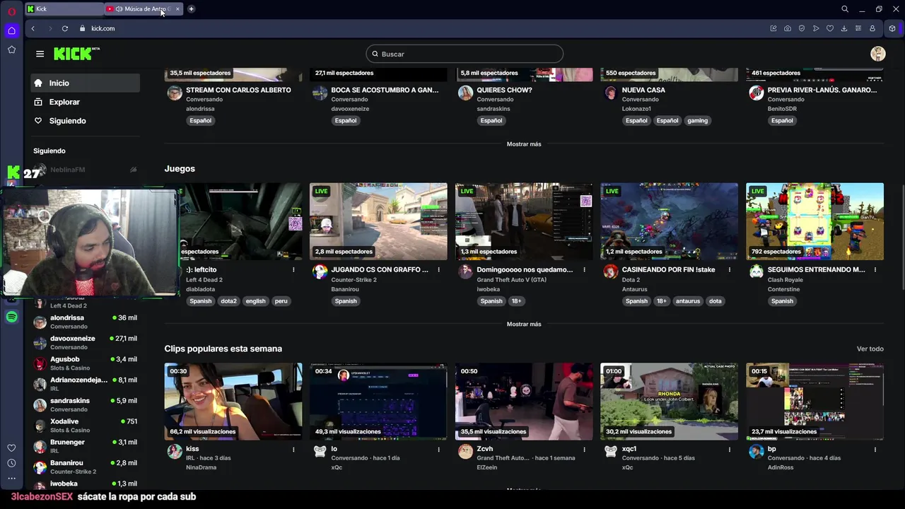Open Agusbob in followed channels list
This screenshot has height=509, width=905.
point(85,363)
